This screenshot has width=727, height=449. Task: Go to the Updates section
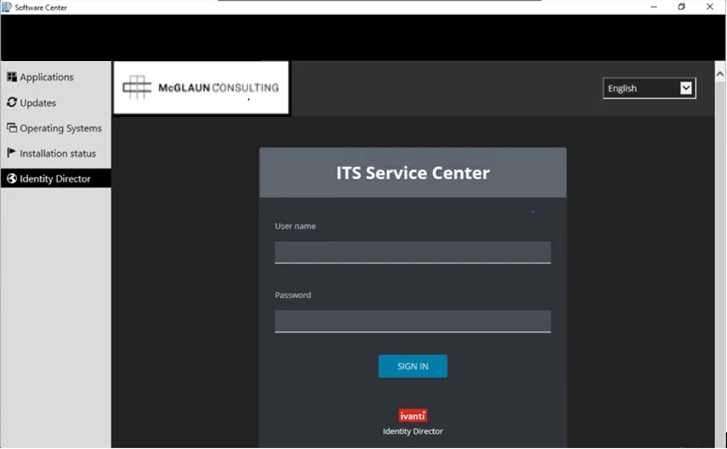[56, 102]
